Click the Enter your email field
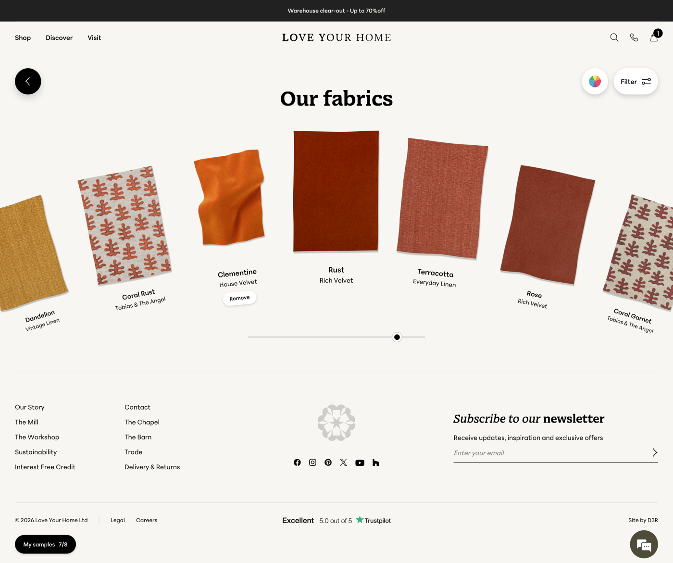 [550, 453]
